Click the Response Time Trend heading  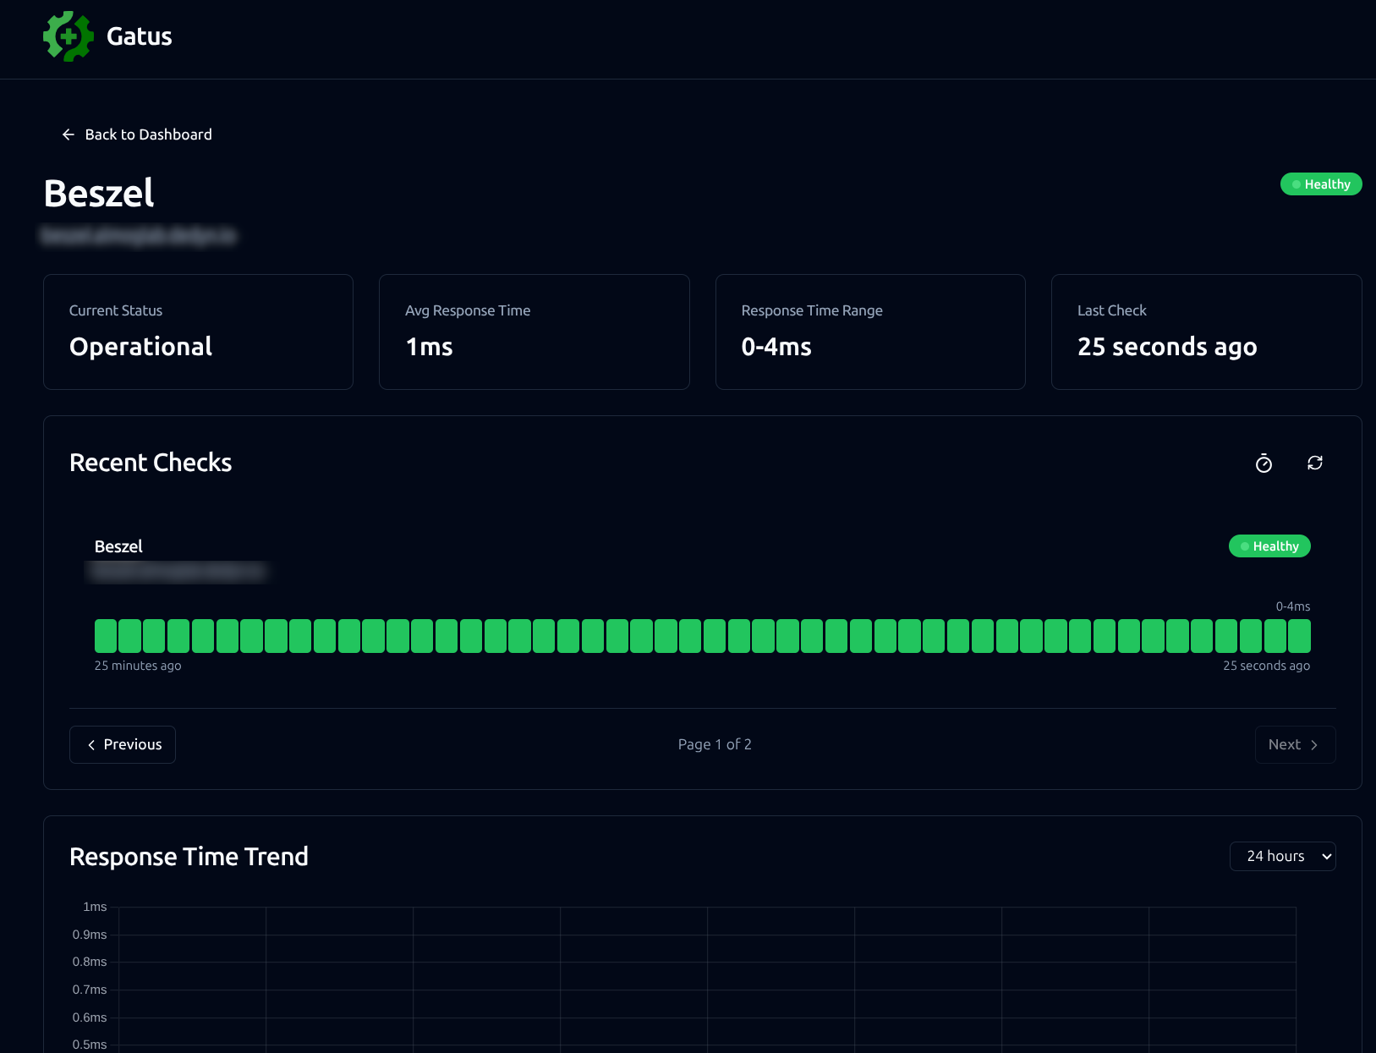point(189,857)
